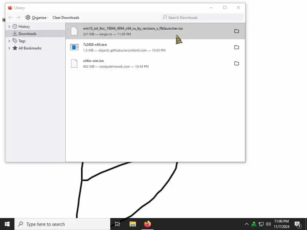The image size is (307, 230).
Task: Open Task View from the taskbar
Action: (x=117, y=224)
